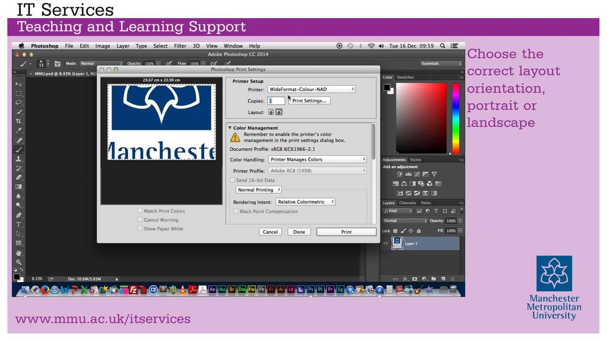
Task: Select the Brush tool in the toolbox
Action: click(19, 150)
